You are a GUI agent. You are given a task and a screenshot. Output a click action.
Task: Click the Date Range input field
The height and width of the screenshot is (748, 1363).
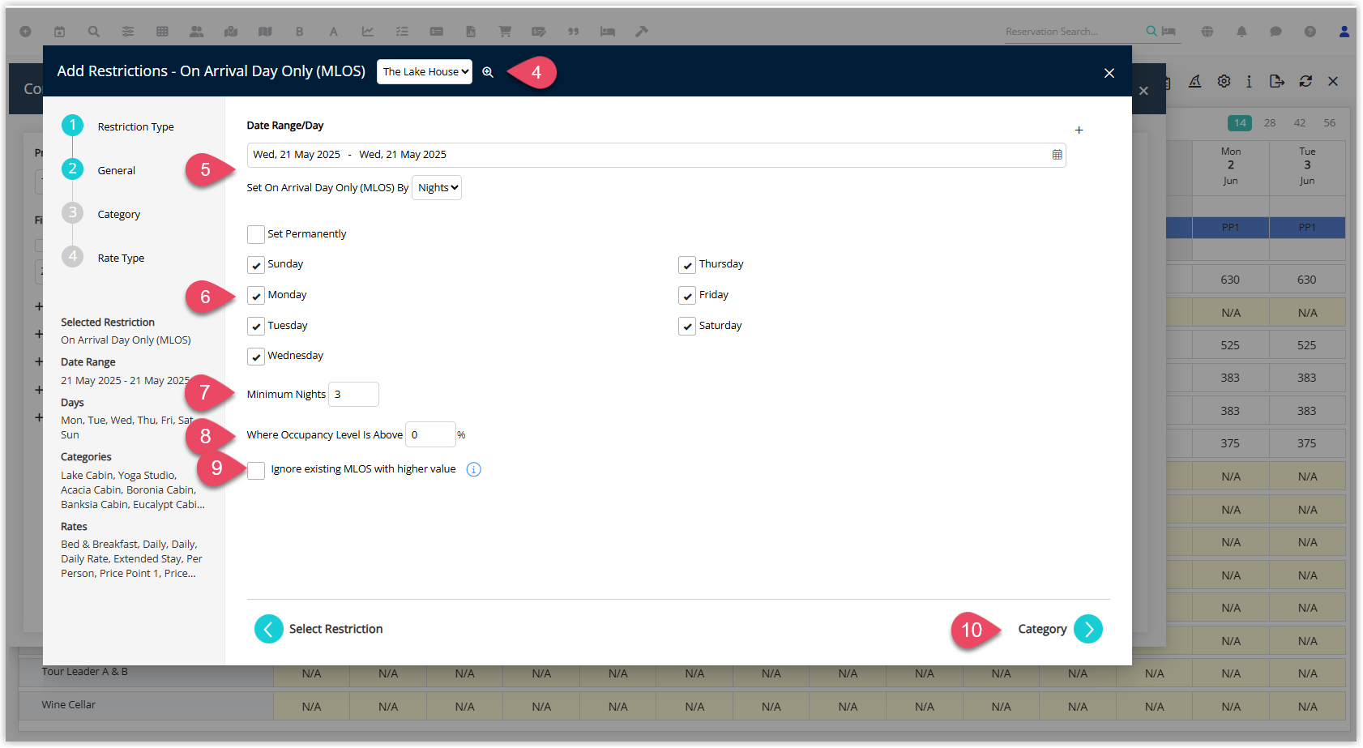(x=656, y=155)
